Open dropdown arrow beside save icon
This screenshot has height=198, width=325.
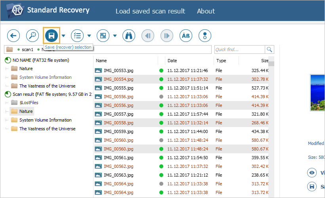tap(63, 36)
